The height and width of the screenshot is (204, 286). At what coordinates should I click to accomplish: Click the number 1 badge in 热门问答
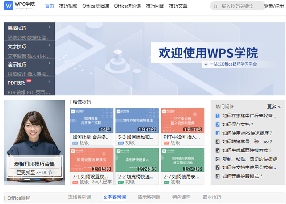[218, 116]
